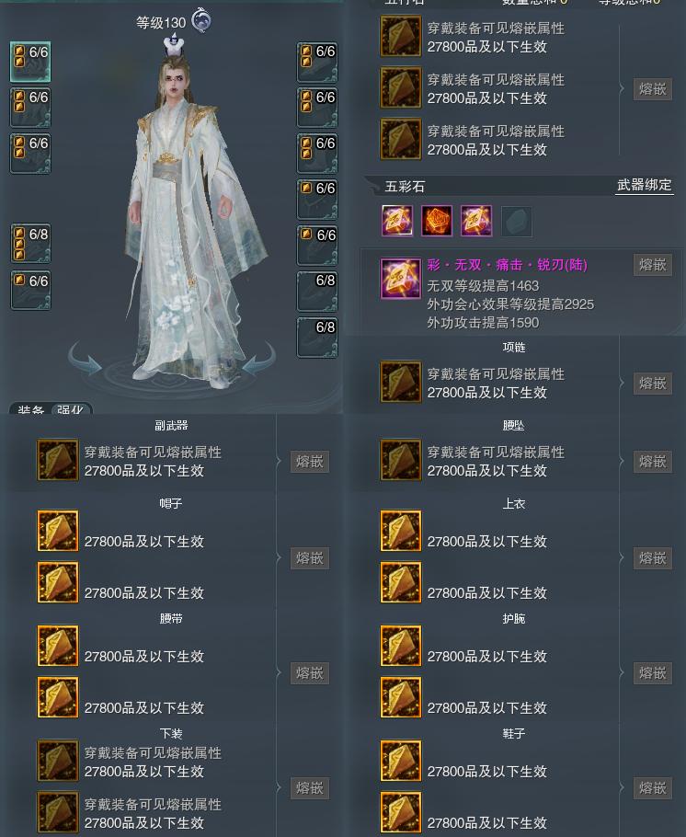Screen dimensions: 686x837
Task: Select the bottom-right 6/8 equipment slot
Action: point(317,338)
